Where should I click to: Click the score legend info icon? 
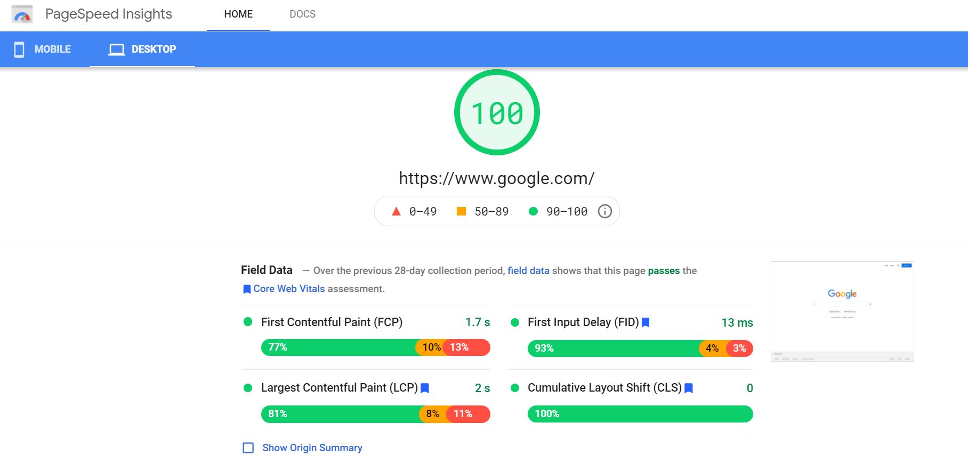[604, 211]
